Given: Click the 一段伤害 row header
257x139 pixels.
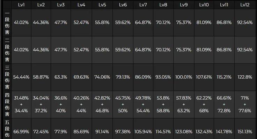Looking at the screenshot, I should click(7, 22).
